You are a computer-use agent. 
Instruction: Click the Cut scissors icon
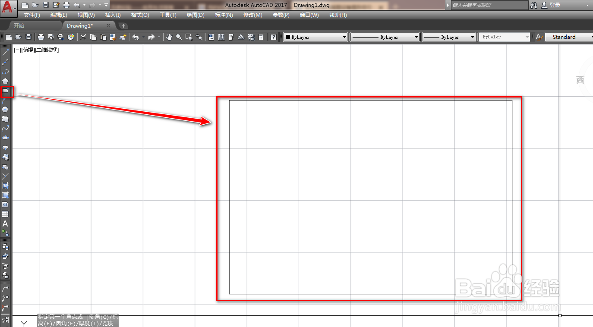click(83, 37)
